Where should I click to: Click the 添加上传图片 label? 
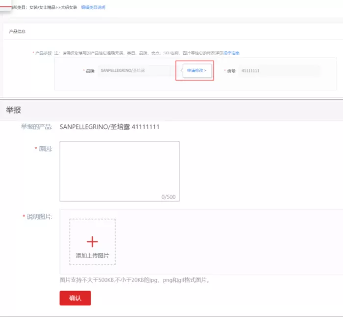pos(92,256)
